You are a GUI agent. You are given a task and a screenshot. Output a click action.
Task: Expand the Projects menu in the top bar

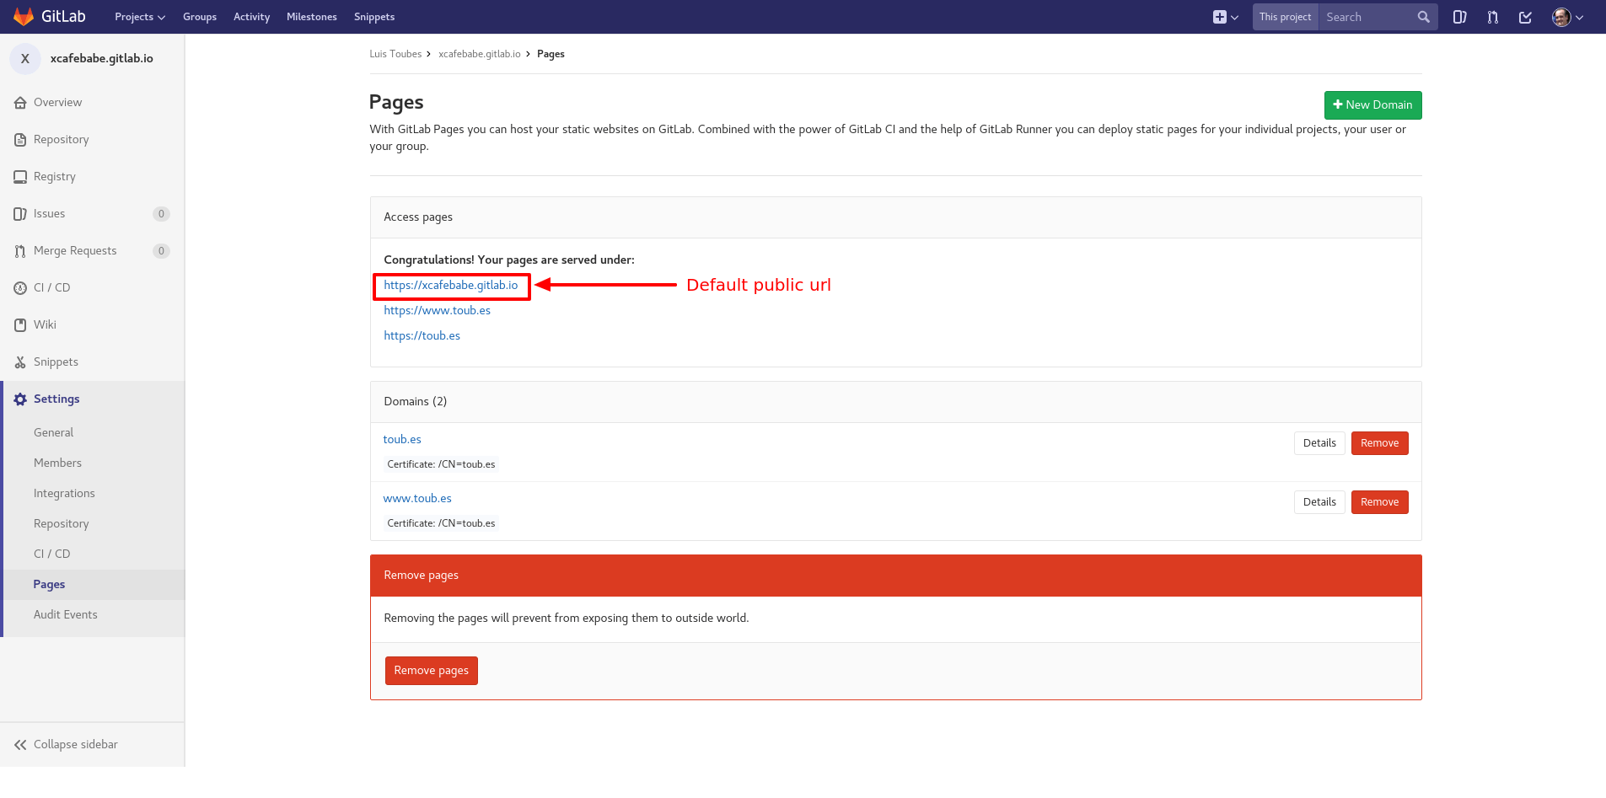139,17
